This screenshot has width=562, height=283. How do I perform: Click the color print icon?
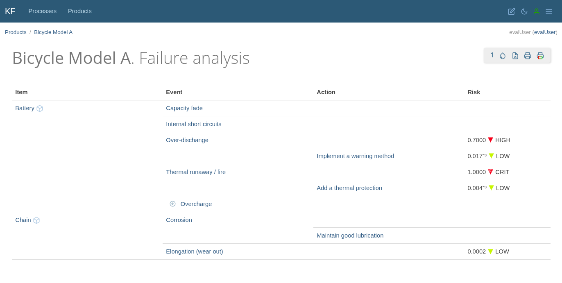540,56
